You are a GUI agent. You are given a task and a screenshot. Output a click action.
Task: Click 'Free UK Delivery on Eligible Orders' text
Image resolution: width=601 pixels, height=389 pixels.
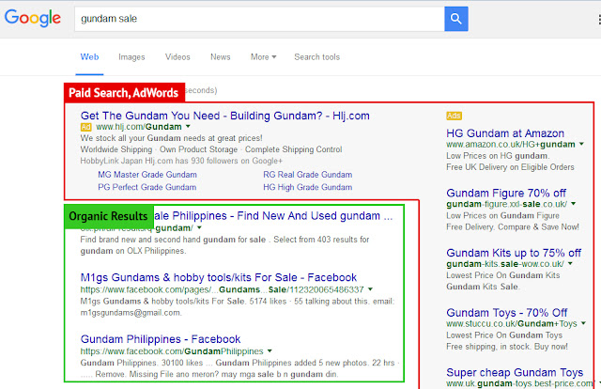(510, 167)
